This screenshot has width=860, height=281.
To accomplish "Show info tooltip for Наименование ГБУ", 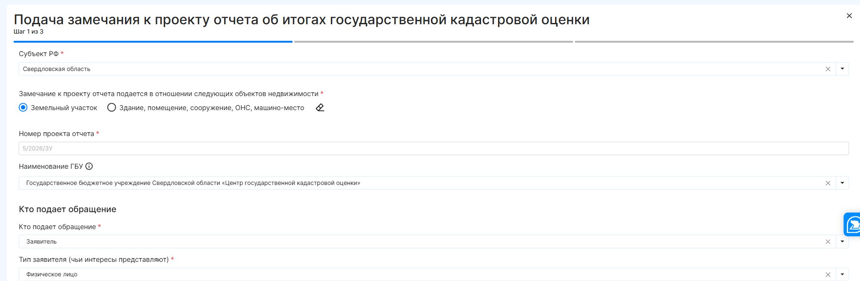I will [x=89, y=166].
